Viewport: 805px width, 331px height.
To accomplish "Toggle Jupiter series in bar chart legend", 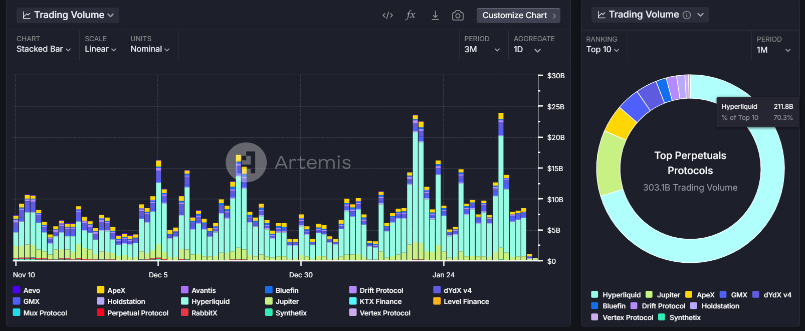I will point(287,301).
